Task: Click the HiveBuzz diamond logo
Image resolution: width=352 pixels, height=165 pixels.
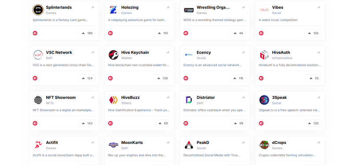Action: coord(114,100)
